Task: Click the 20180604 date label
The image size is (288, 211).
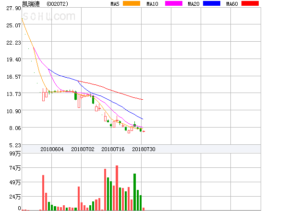Action: (52, 149)
